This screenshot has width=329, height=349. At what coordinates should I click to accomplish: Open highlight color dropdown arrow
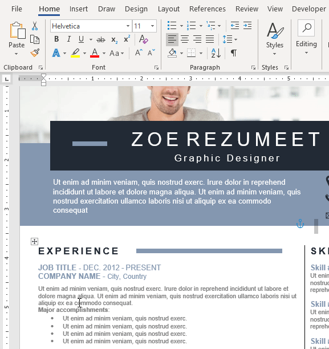[84, 53]
